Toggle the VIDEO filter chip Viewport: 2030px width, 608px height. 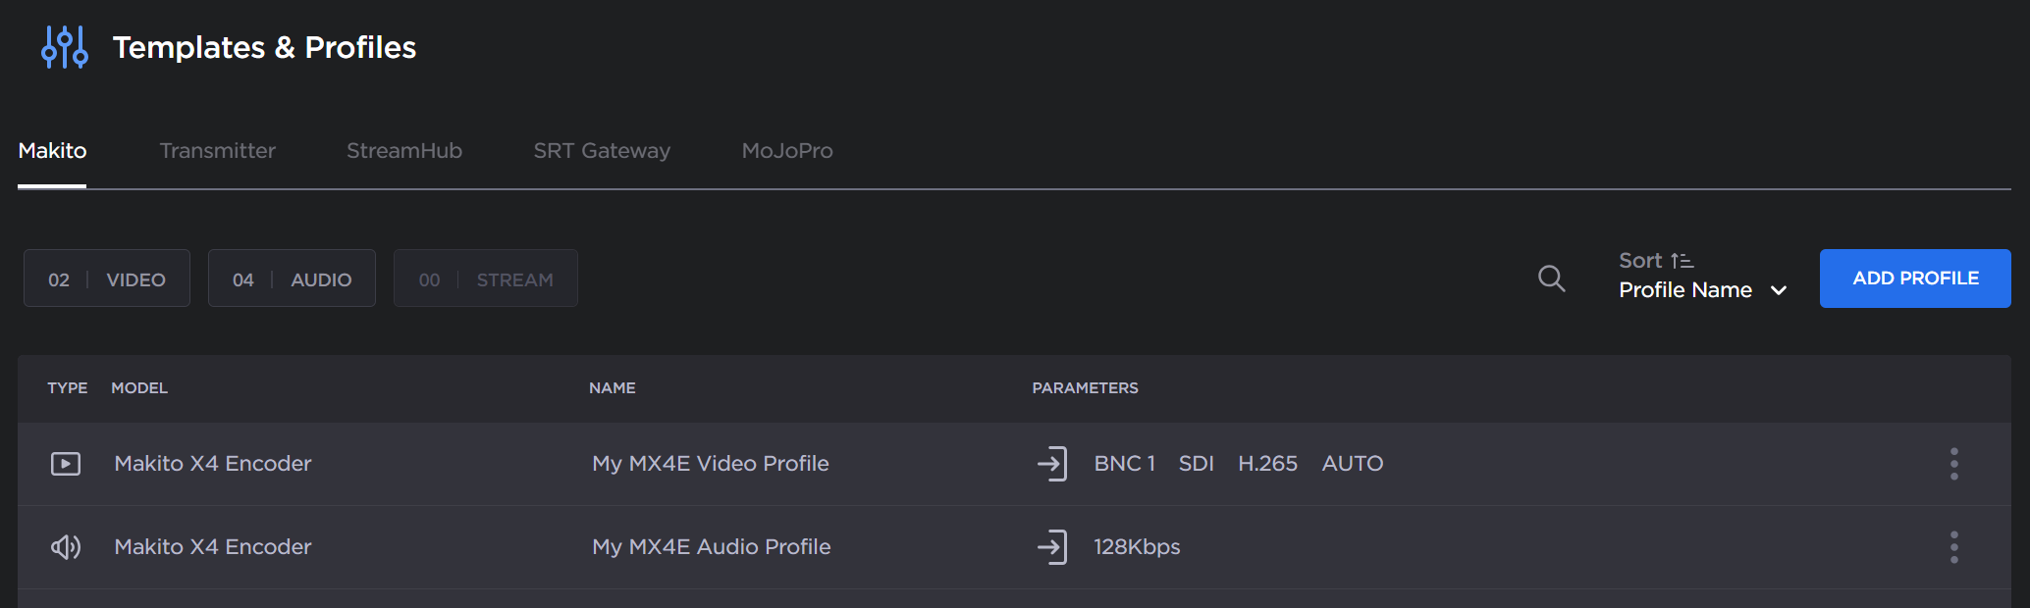(106, 278)
